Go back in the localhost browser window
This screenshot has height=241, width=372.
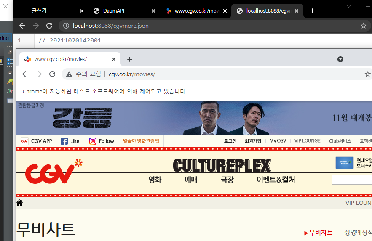point(22,26)
